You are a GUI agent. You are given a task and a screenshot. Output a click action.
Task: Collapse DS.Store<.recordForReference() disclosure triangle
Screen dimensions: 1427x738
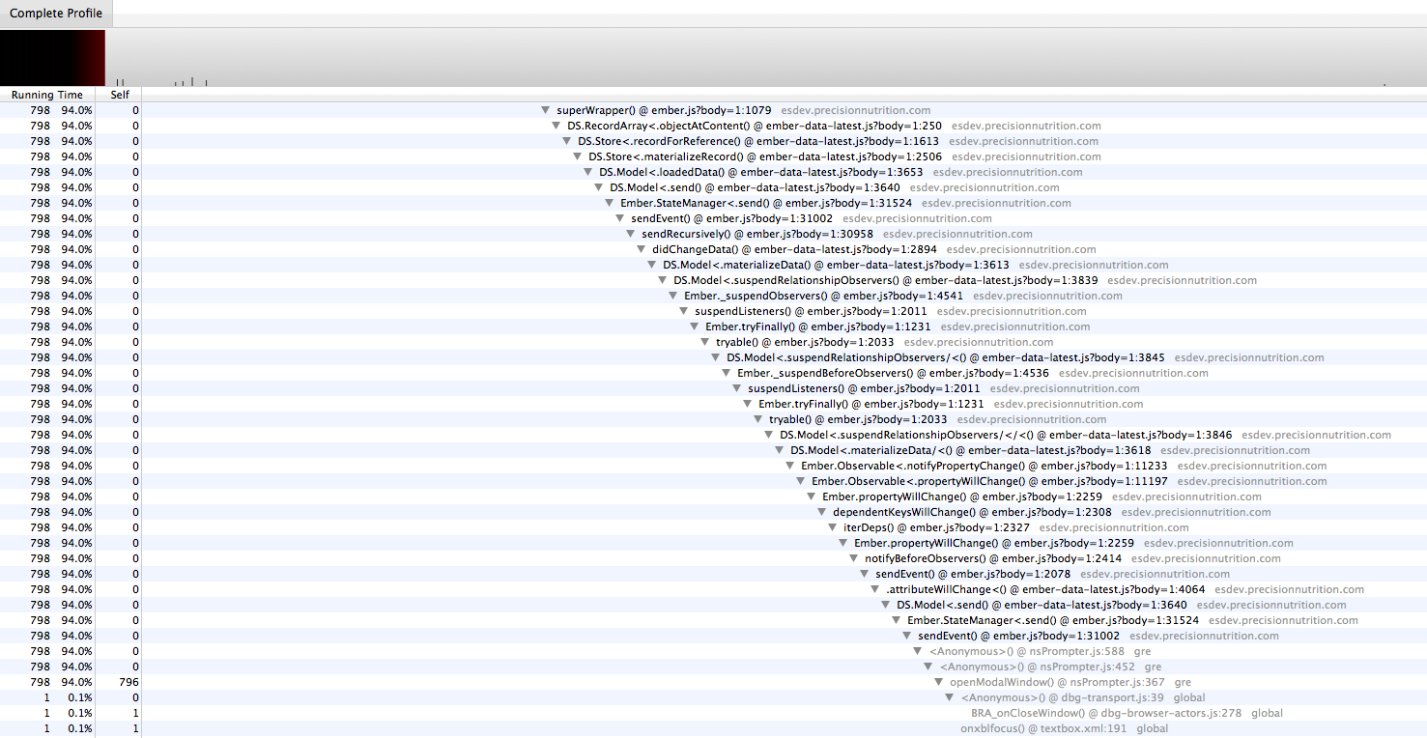click(x=567, y=141)
